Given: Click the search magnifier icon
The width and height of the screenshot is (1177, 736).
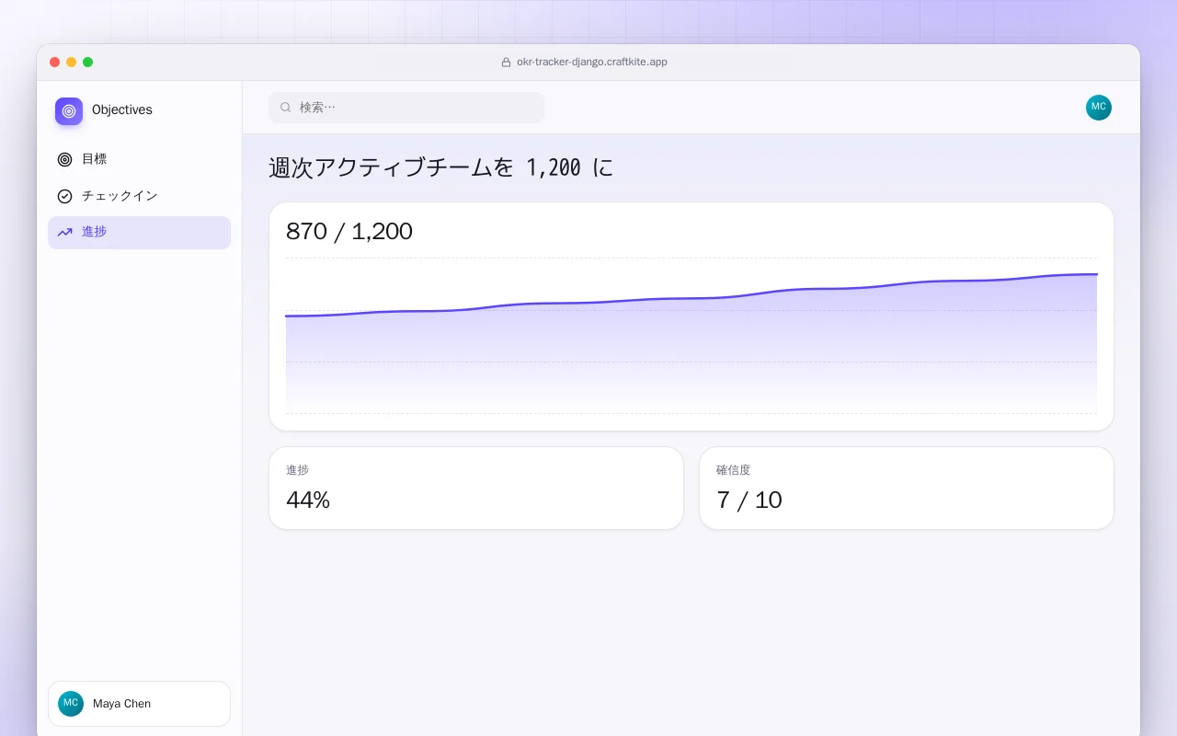Looking at the screenshot, I should coord(286,108).
